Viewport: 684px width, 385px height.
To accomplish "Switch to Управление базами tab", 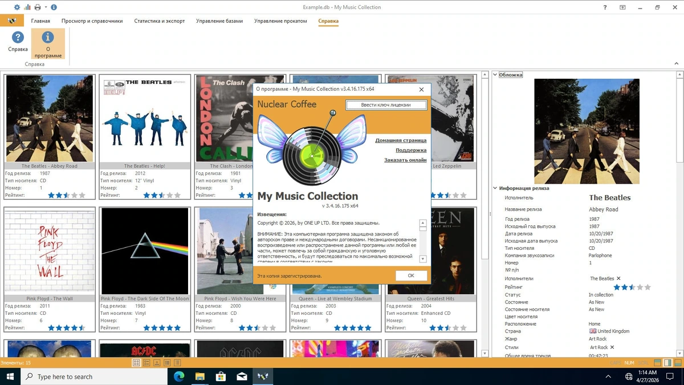I will coord(219,21).
